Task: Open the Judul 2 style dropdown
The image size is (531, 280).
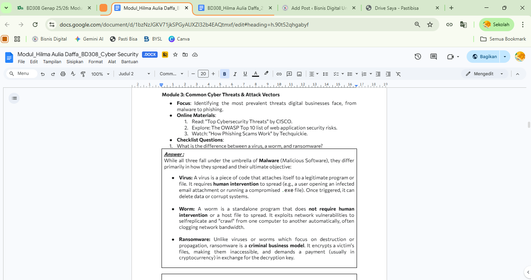Action: click(x=135, y=74)
